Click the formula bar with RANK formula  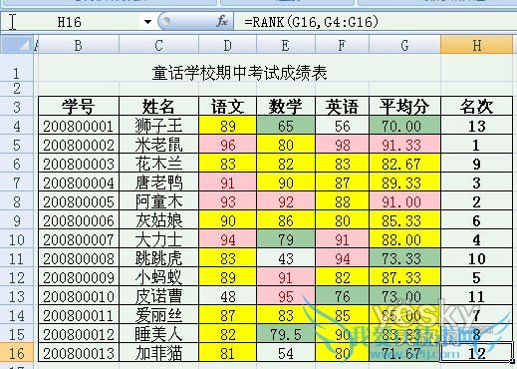[375, 22]
